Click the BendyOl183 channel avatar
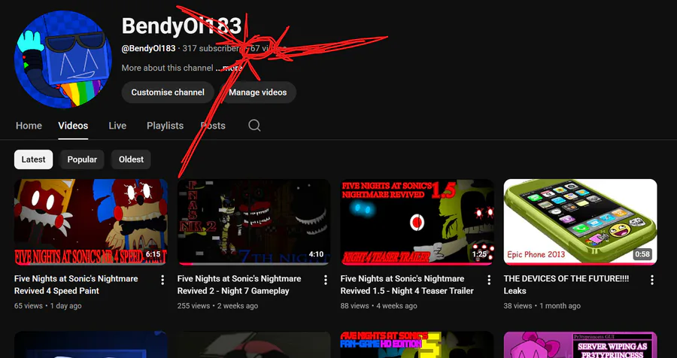The height and width of the screenshot is (358, 677). pos(63,59)
